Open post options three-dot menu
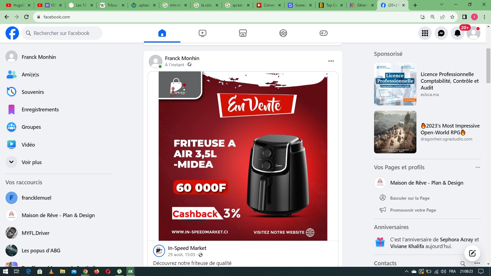This screenshot has width=491, height=276. pos(331,61)
